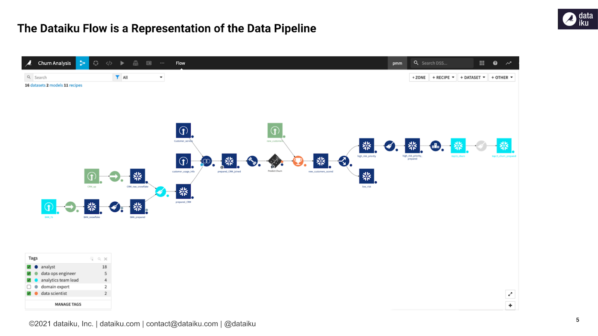Uncheck the analyst tag checkbox
Screen dimensions: 598x336
[29, 267]
